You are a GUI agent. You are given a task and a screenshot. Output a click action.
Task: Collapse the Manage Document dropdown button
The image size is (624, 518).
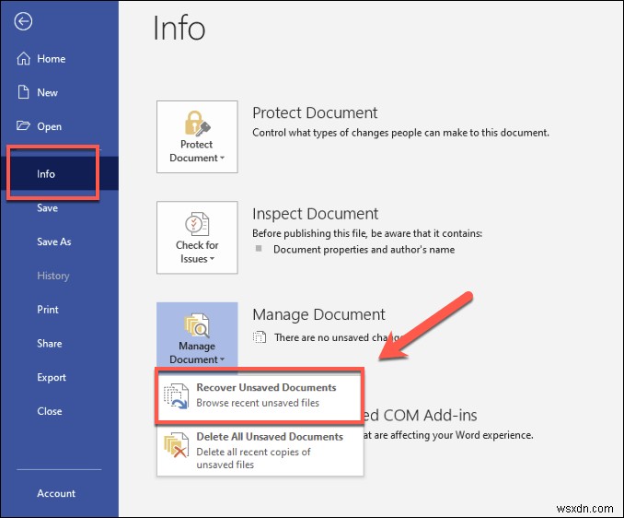click(x=197, y=335)
